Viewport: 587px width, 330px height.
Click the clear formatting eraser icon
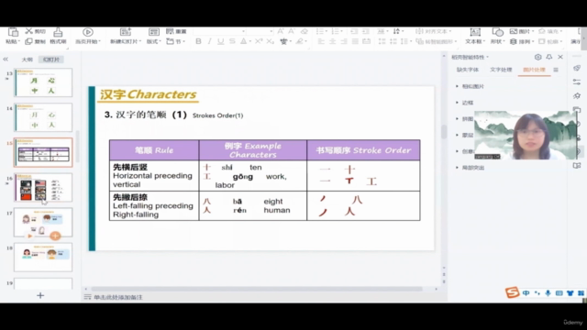tap(304, 31)
